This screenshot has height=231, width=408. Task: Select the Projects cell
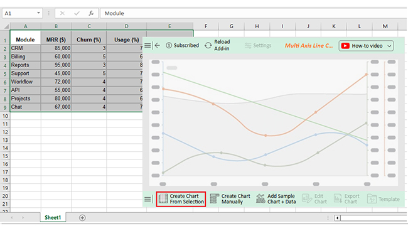(x=26, y=99)
